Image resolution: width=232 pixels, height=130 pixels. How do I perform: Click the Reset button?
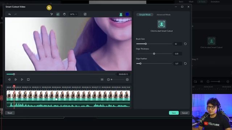click(x=10, y=113)
